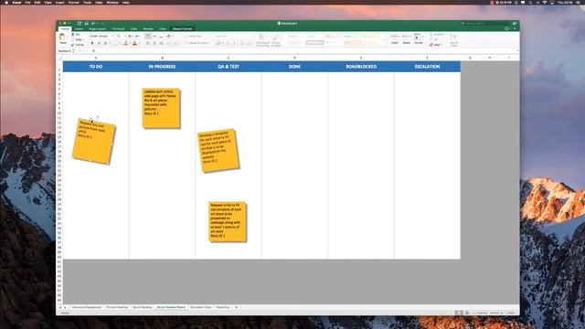Select the sticky note in IN PROGRESS column
Image resolution: width=585 pixels, height=329 pixels.
(x=161, y=108)
